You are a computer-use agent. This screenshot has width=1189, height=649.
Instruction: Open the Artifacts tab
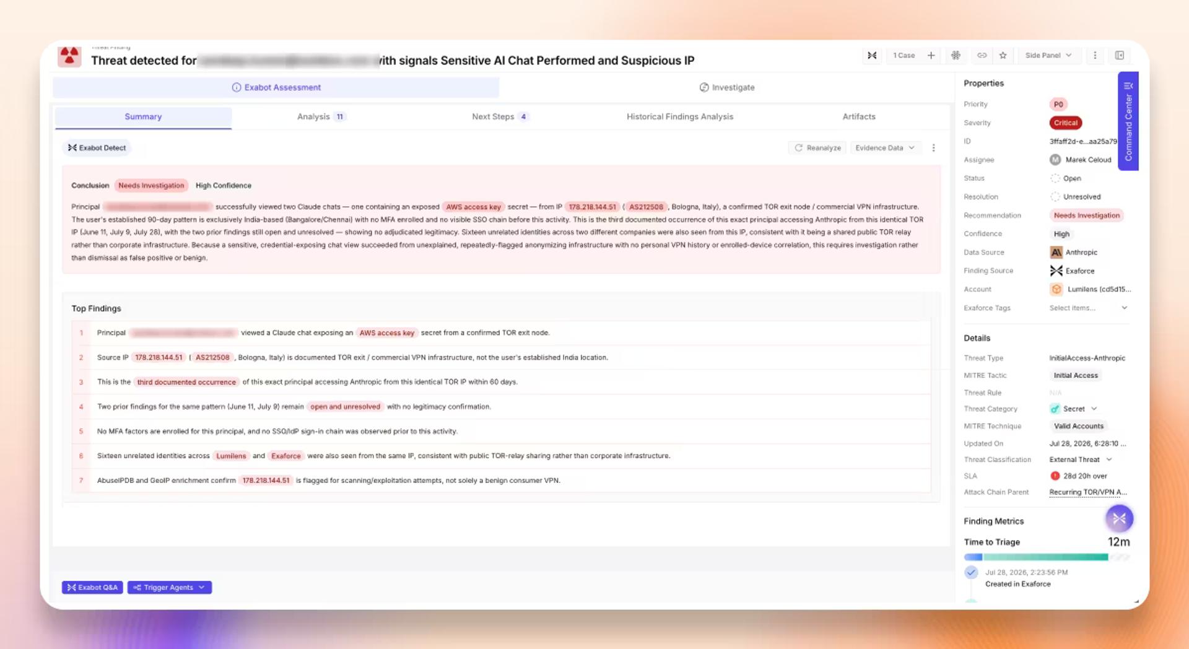858,116
